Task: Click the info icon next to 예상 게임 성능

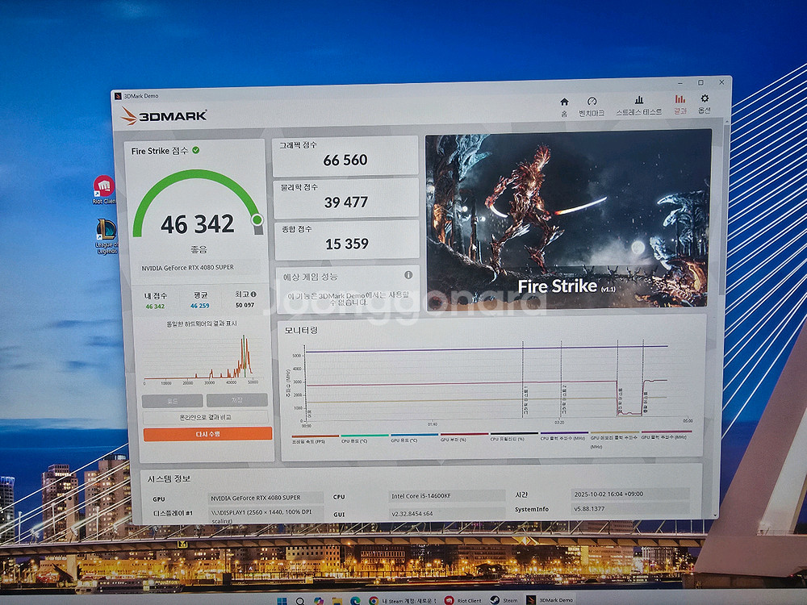Action: [408, 275]
